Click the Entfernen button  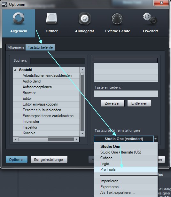click(x=139, y=103)
